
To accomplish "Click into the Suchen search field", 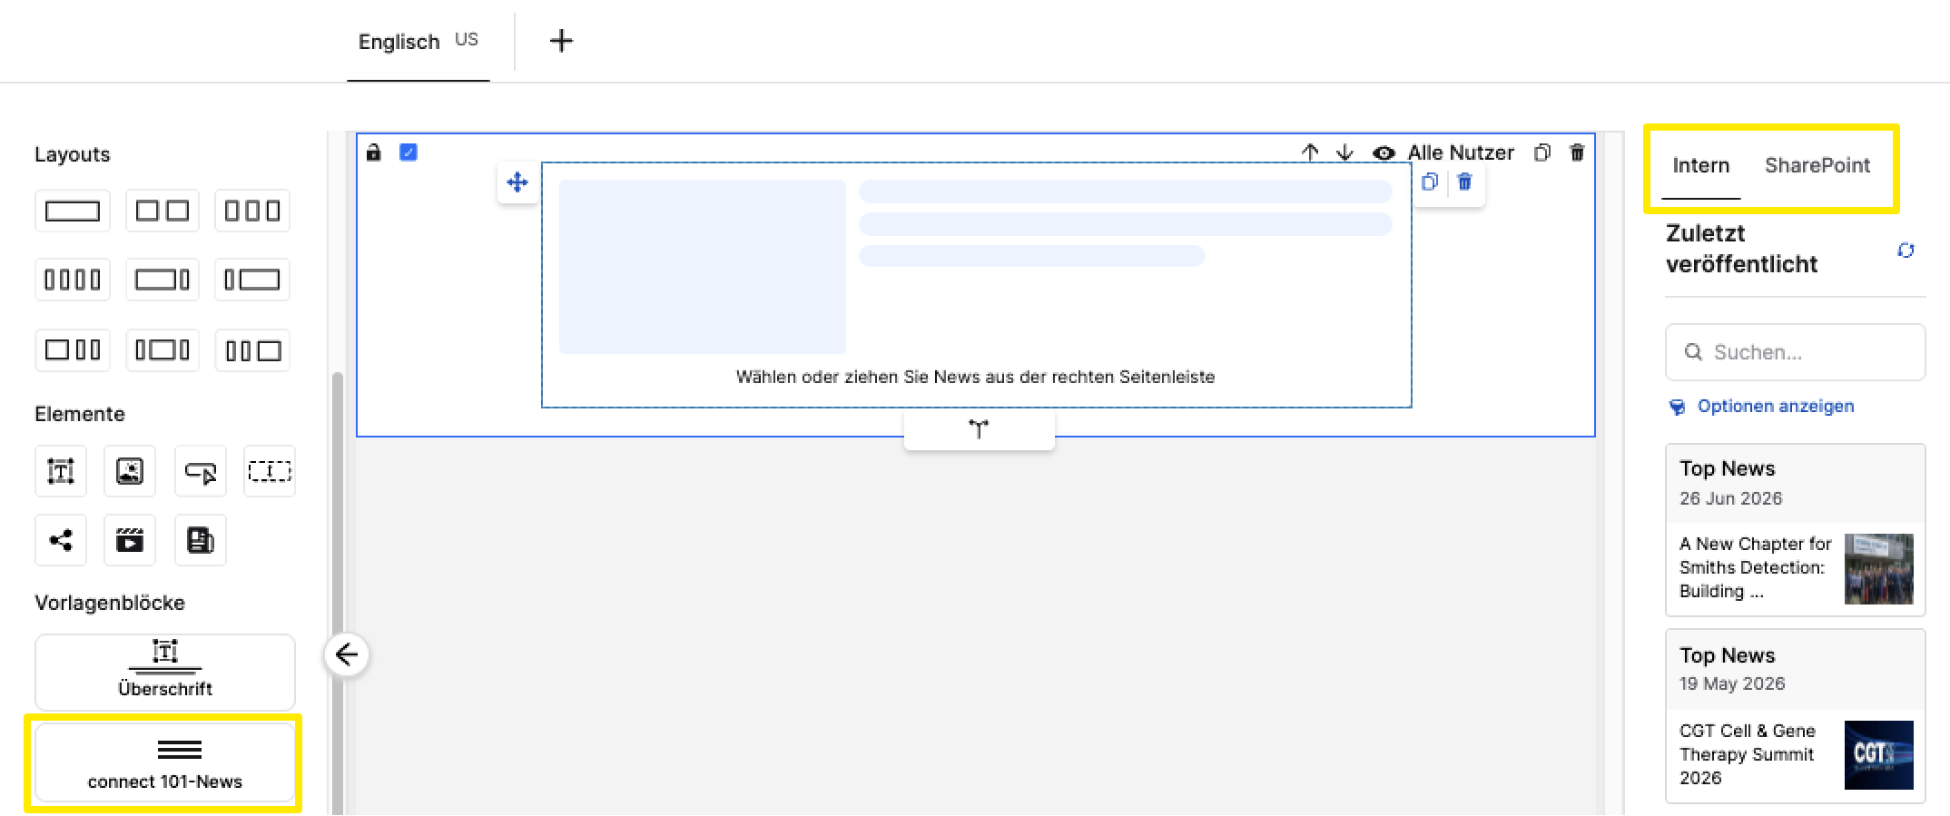I will pos(1795,352).
